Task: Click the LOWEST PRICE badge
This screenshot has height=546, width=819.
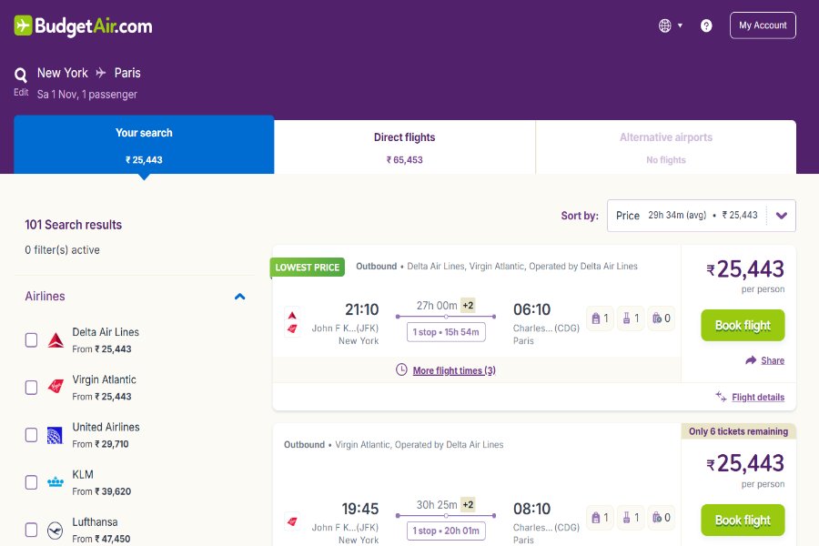Action: click(308, 267)
